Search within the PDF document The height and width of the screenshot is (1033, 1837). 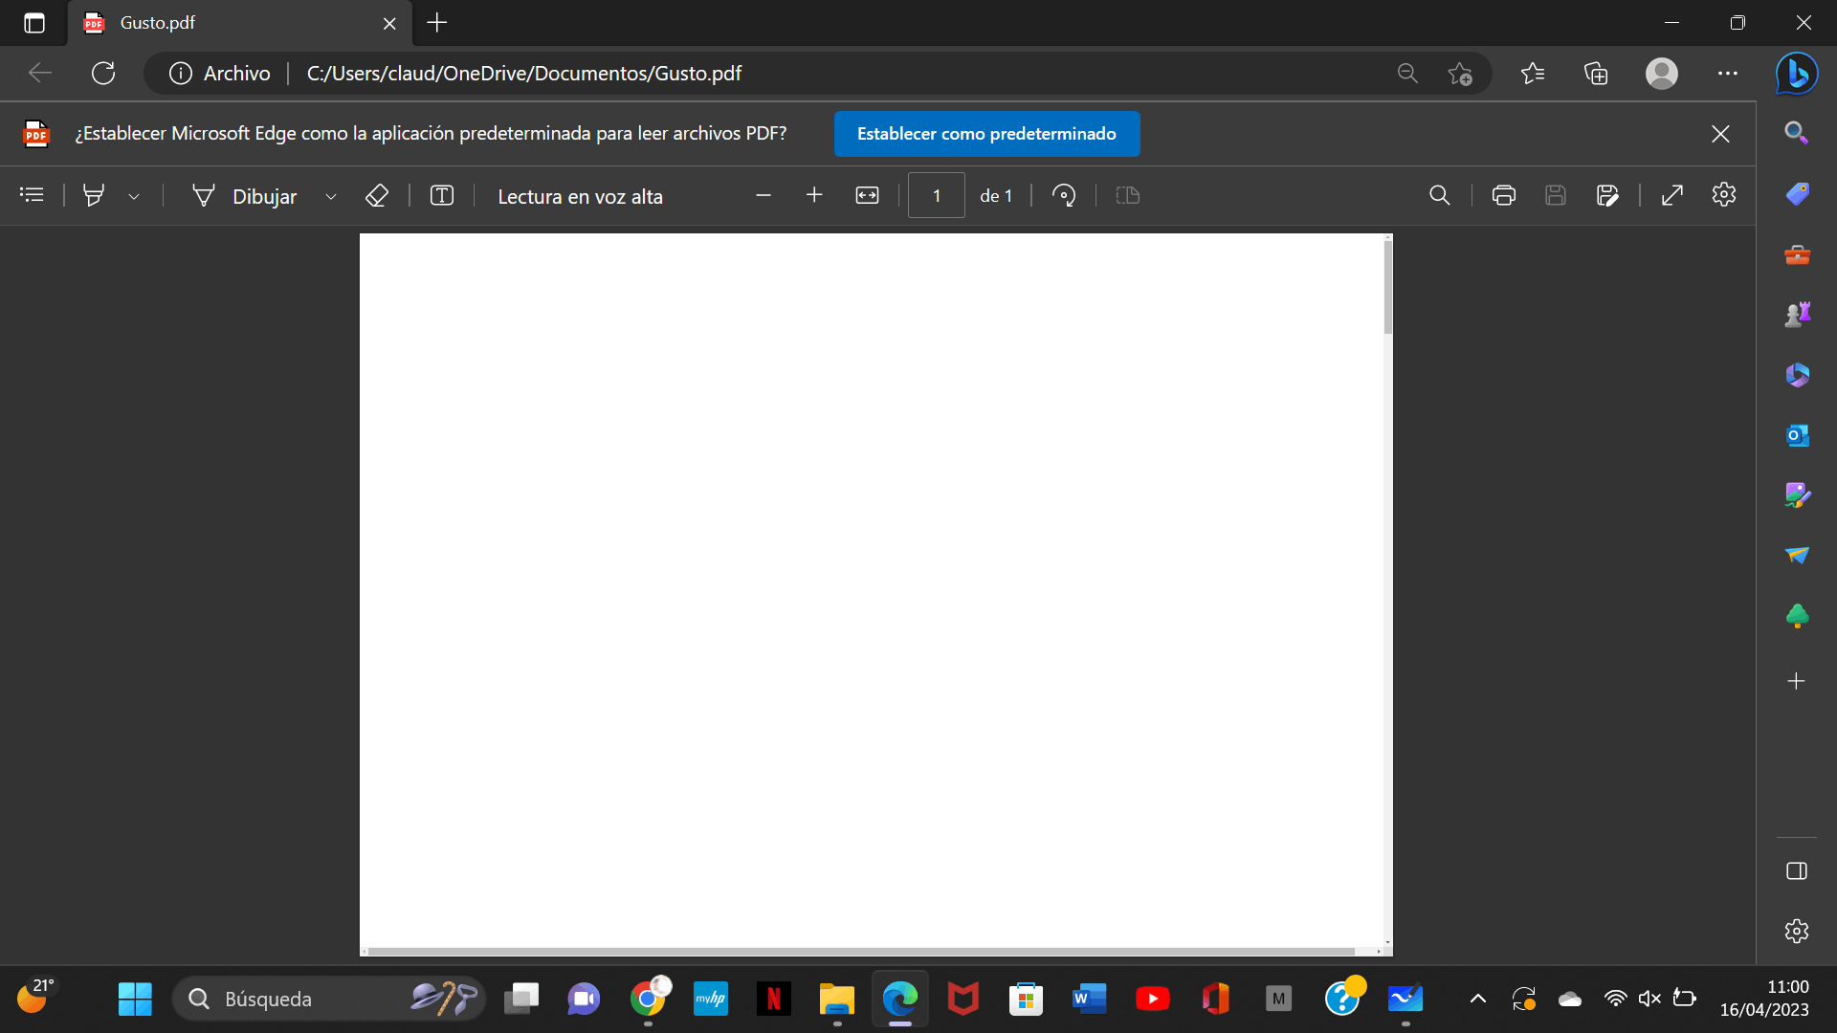(1439, 195)
